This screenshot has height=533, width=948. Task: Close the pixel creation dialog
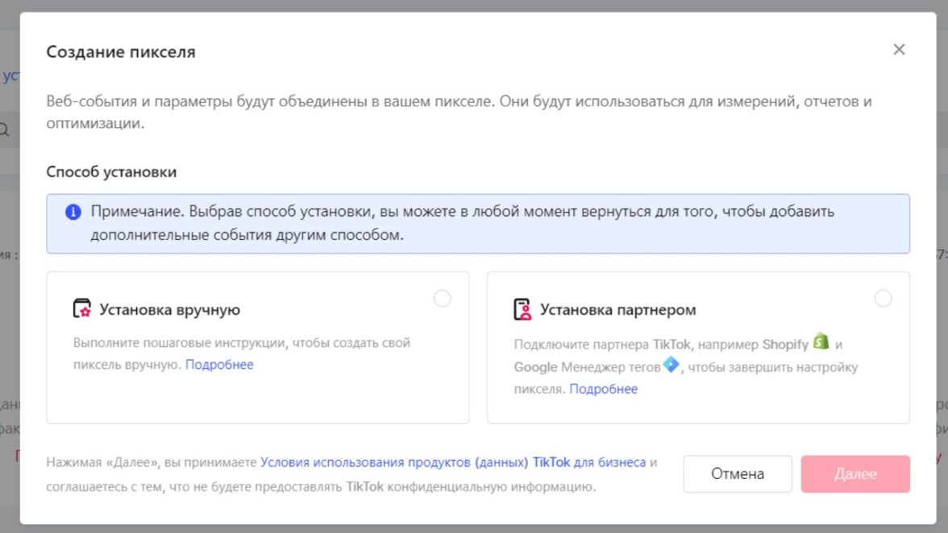(x=899, y=50)
